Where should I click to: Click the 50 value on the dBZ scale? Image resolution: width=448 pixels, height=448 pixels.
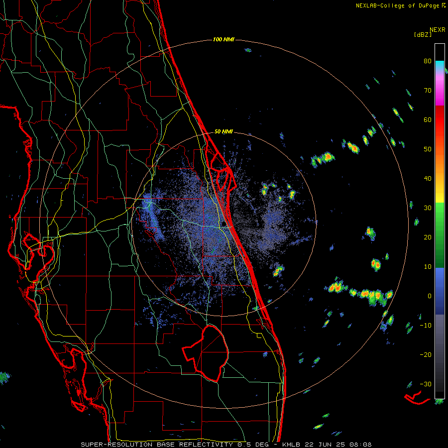[x=428, y=149]
